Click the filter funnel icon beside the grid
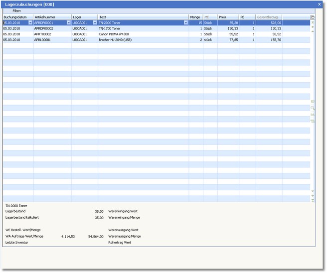The image size is (327, 273). point(313,121)
